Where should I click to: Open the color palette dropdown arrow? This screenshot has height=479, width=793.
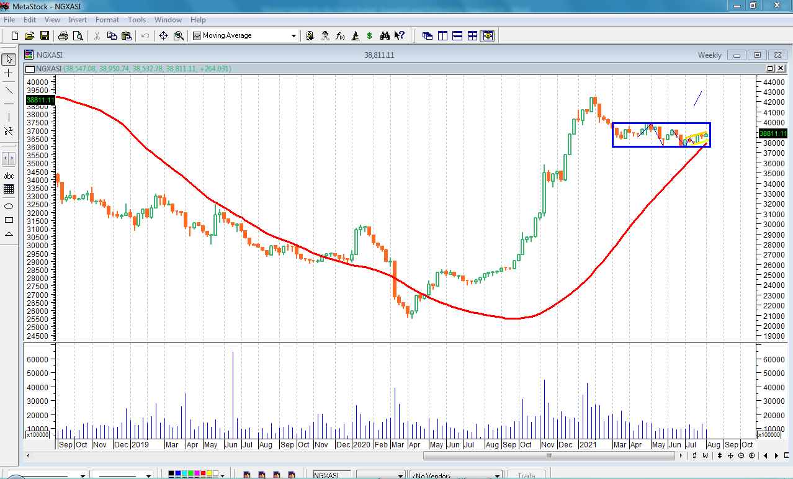point(223,475)
